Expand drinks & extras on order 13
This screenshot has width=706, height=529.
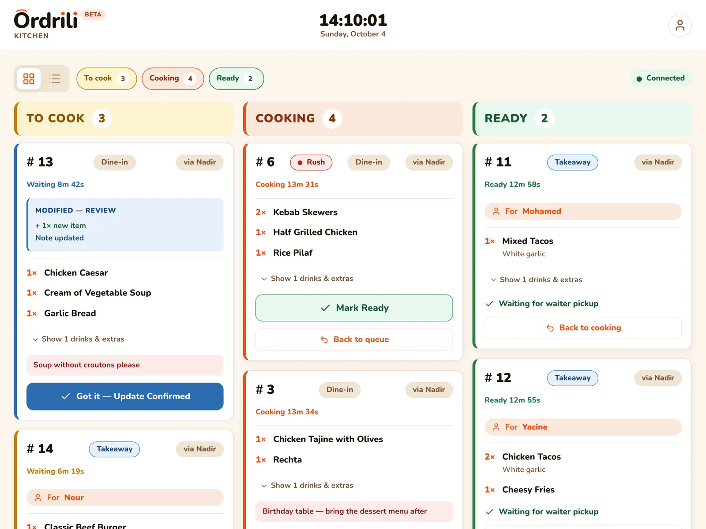click(79, 339)
